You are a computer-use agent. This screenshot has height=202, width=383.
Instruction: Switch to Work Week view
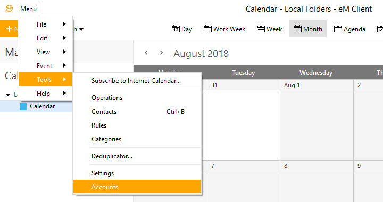(224, 29)
